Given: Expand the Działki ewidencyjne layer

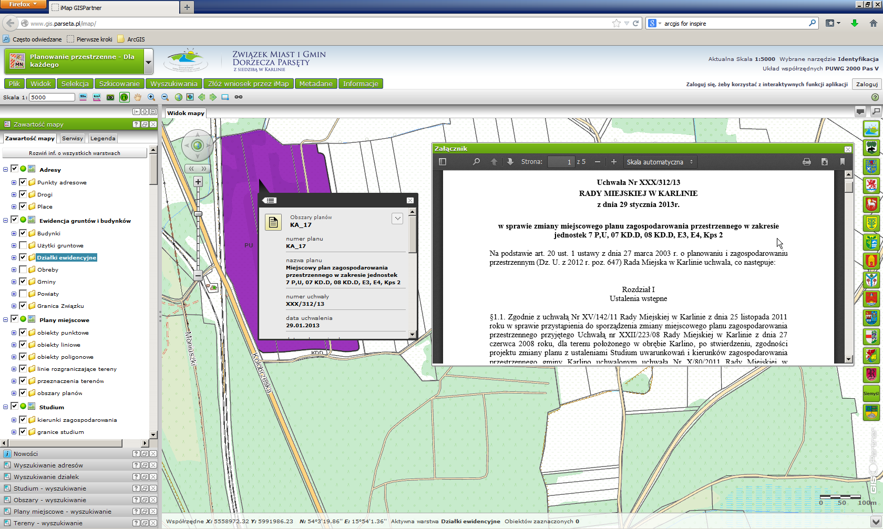Looking at the screenshot, I should coord(14,257).
